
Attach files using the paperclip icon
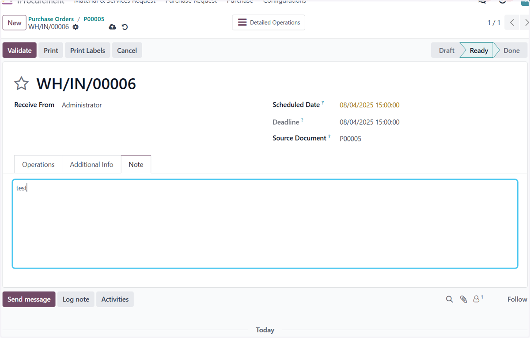[463, 299]
